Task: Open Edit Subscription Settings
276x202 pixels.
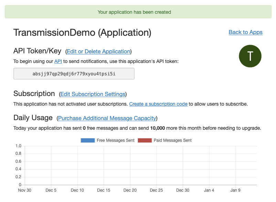Action: point(93,94)
